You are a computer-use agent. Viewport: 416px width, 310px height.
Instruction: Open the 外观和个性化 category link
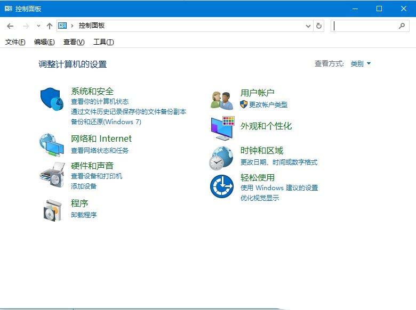[266, 126]
